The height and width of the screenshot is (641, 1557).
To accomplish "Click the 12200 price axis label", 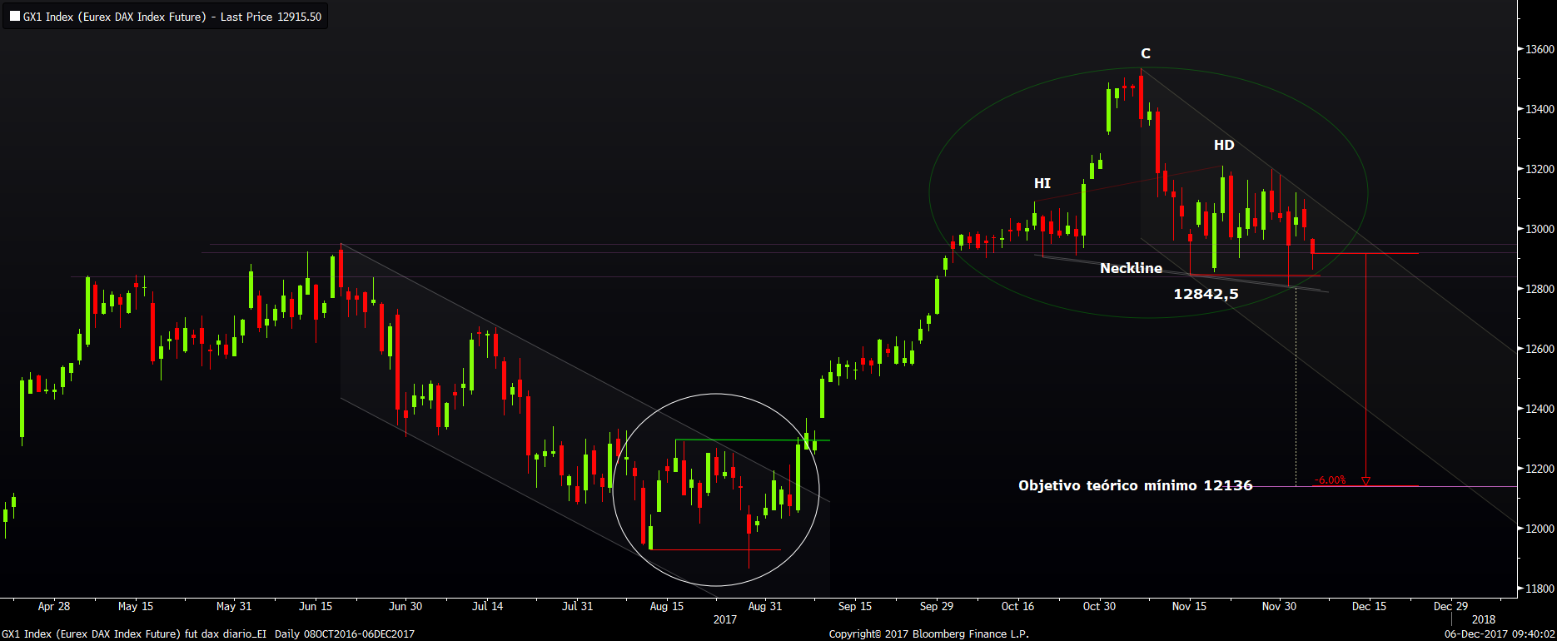I will (x=1540, y=469).
